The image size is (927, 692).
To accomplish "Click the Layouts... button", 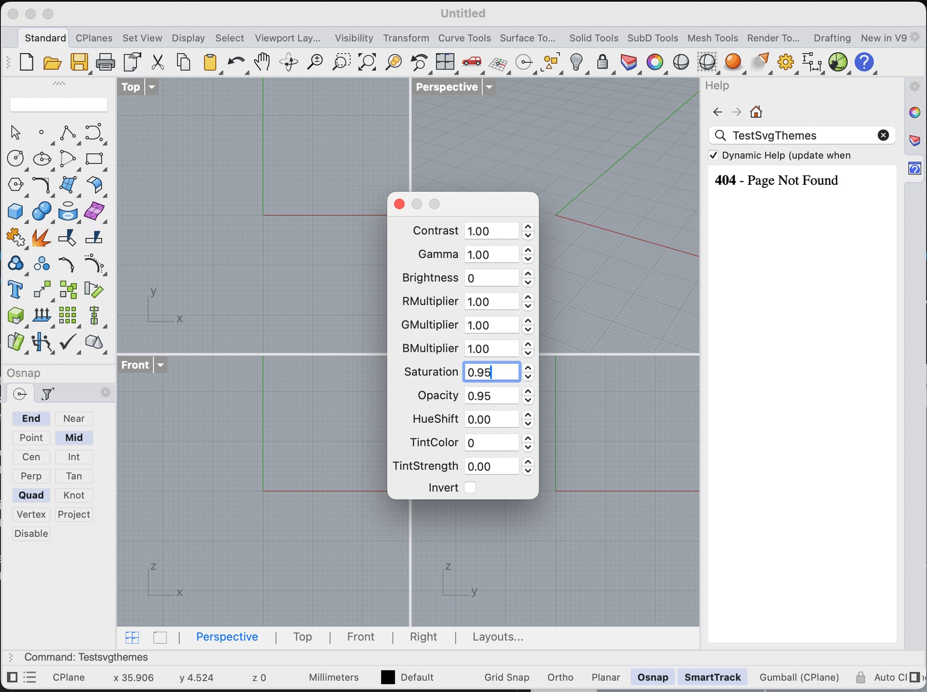I will [497, 637].
